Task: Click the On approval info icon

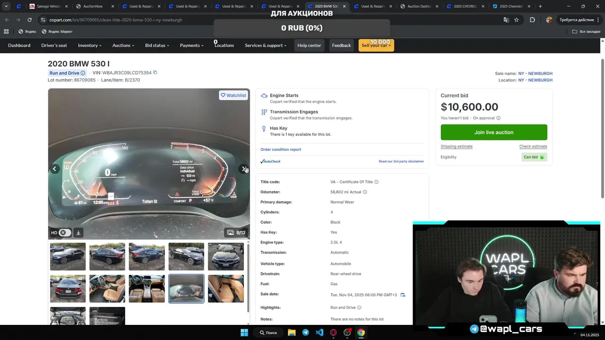Action: (498, 118)
